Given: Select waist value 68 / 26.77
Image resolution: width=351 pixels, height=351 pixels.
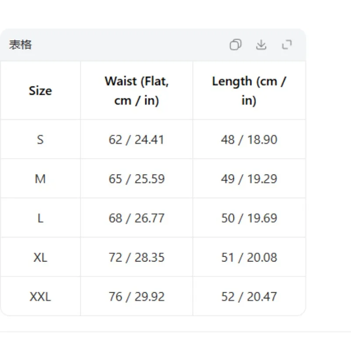Looking at the screenshot, I should [136, 218].
